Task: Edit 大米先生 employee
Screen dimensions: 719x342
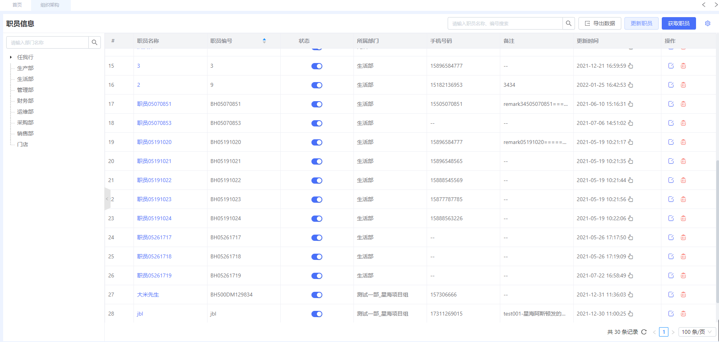Action: (671, 295)
